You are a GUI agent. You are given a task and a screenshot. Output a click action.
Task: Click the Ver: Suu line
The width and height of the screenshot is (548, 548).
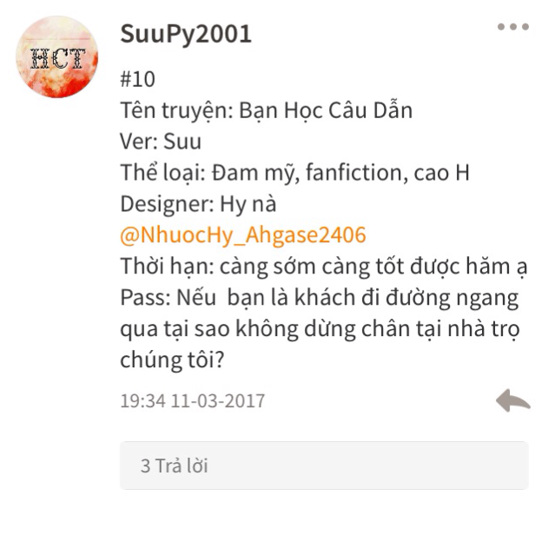[161, 142]
